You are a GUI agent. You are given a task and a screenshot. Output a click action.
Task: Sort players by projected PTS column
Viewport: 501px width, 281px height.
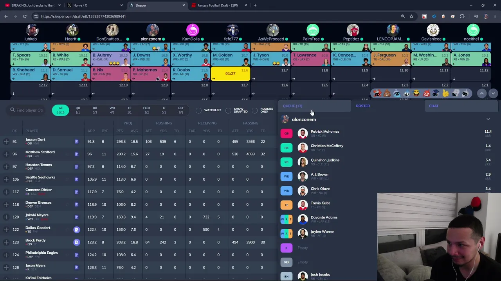[120, 131]
